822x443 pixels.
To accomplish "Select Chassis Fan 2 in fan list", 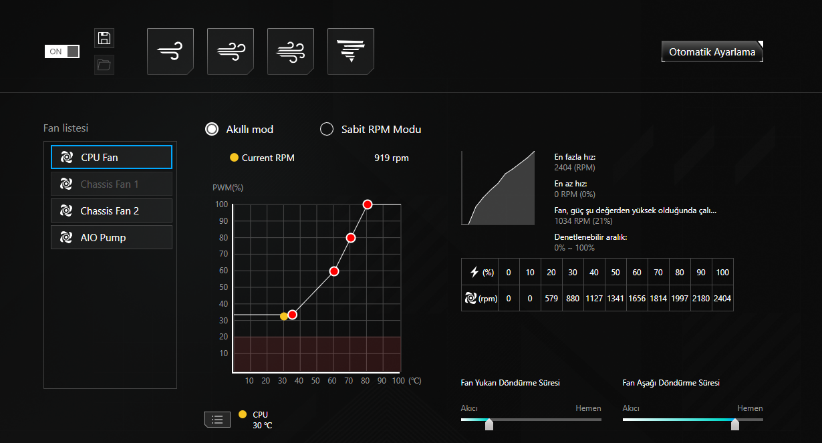I will (x=112, y=210).
